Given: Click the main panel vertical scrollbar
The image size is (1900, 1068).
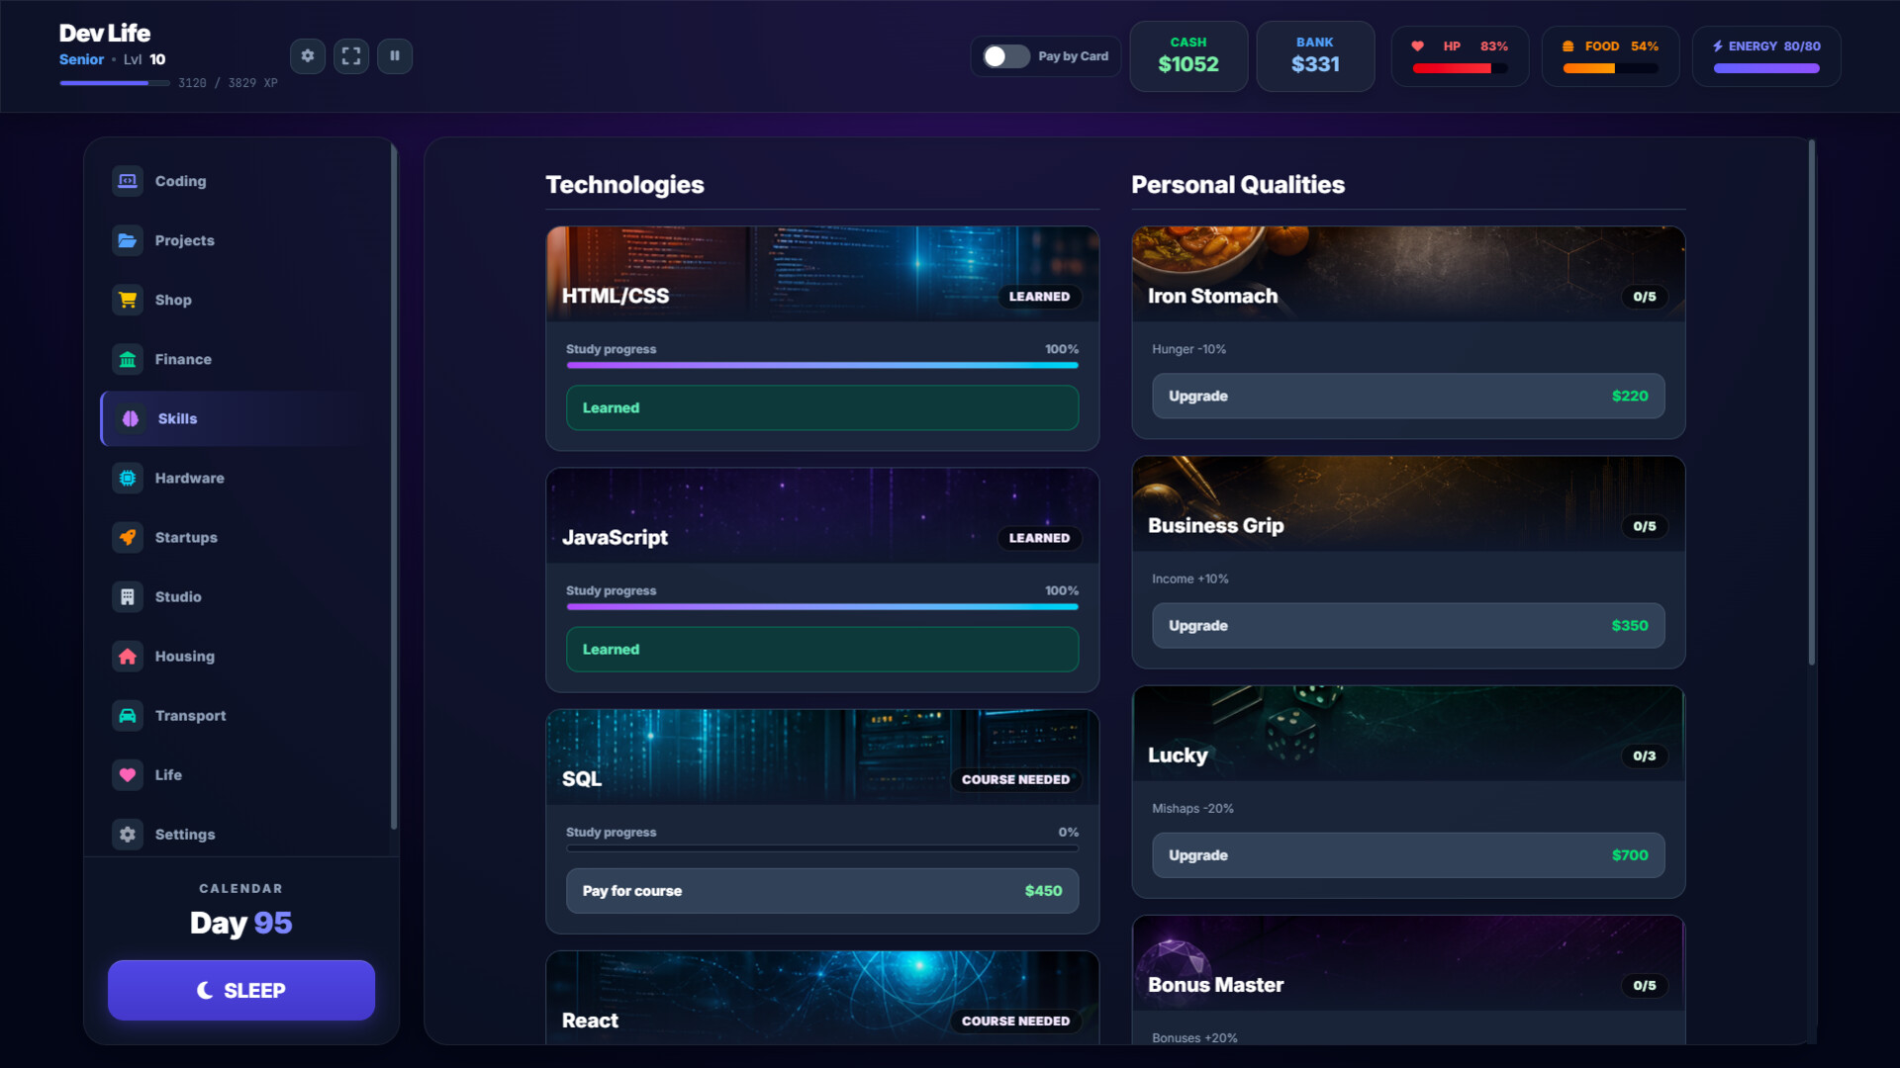Looking at the screenshot, I should click(1812, 402).
